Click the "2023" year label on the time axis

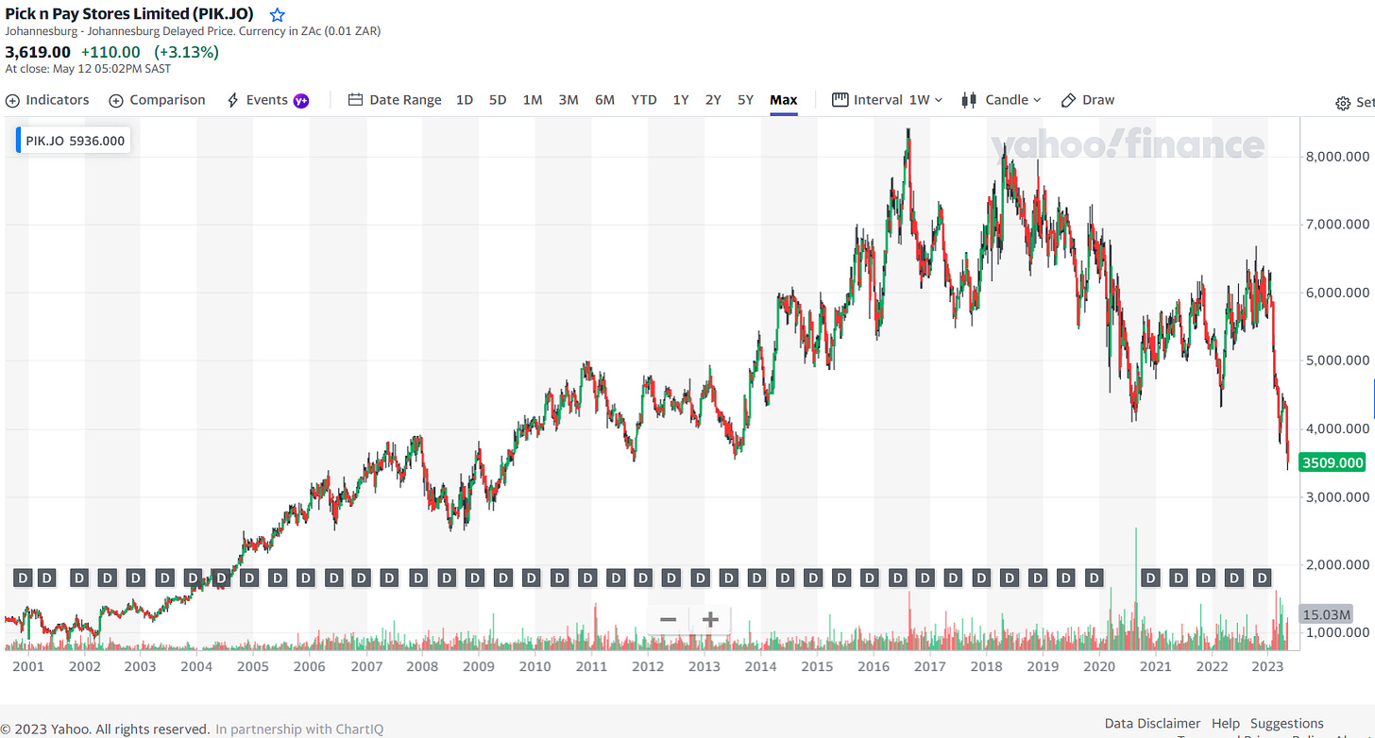[x=1268, y=666]
